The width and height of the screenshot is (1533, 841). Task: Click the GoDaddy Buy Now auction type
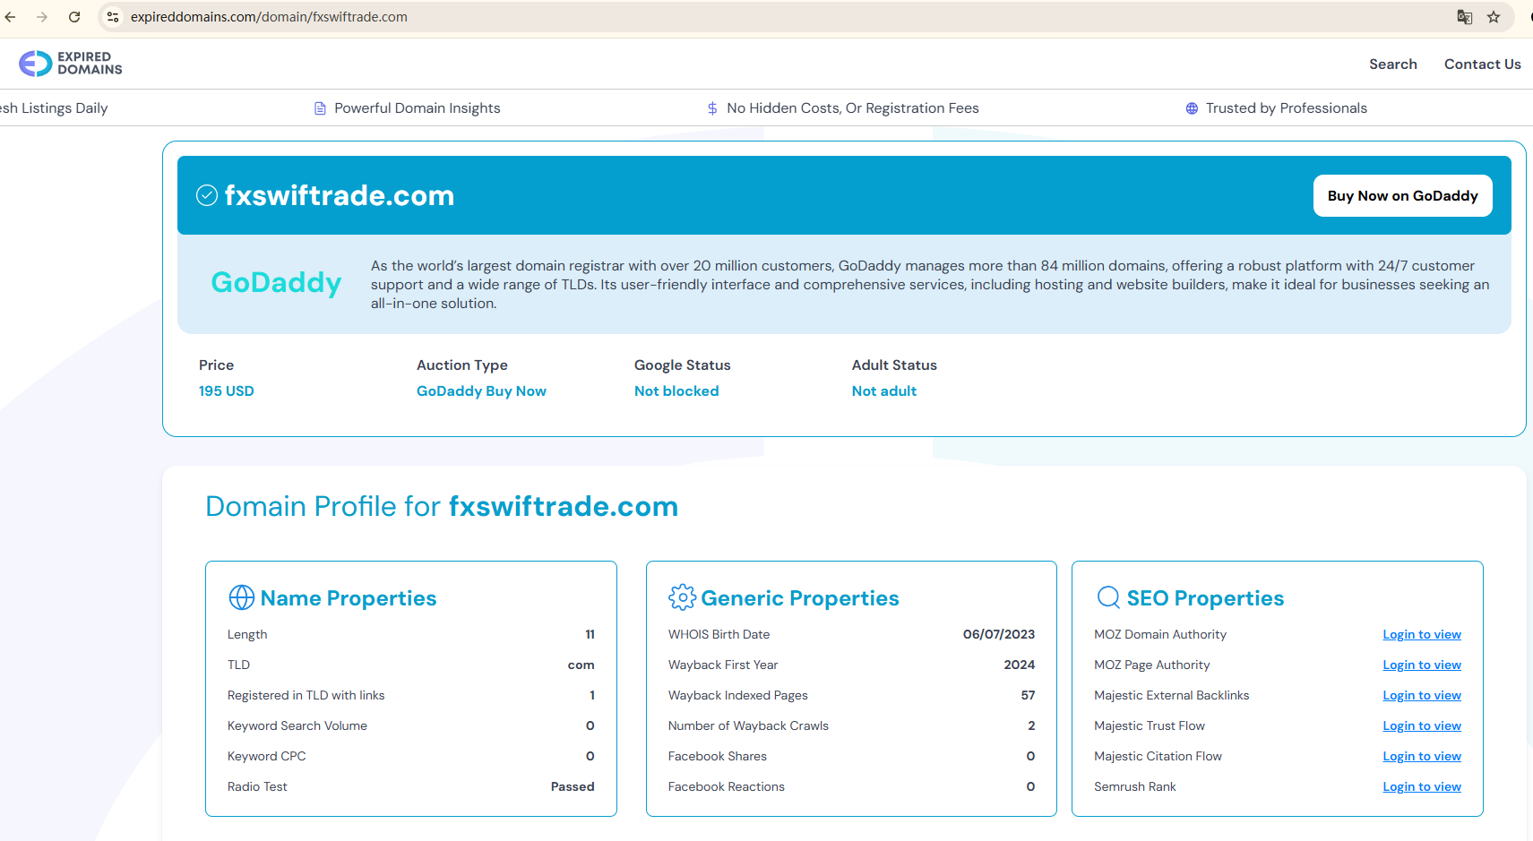click(481, 391)
